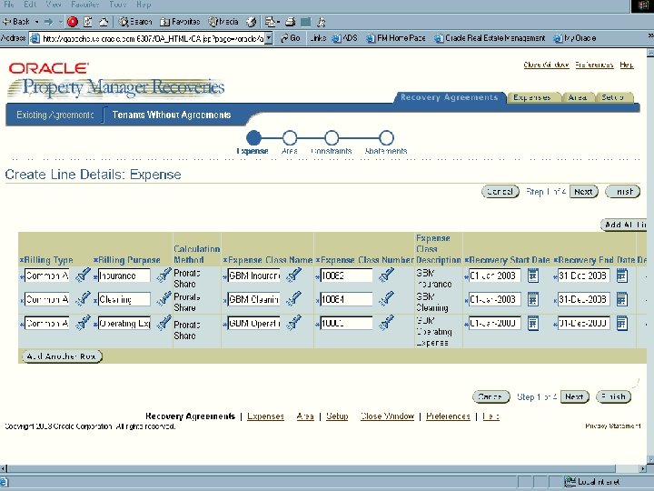The image size is (654, 491).
Task: Open Billing Purpose search for Operating Expense row
Action: coord(163,323)
